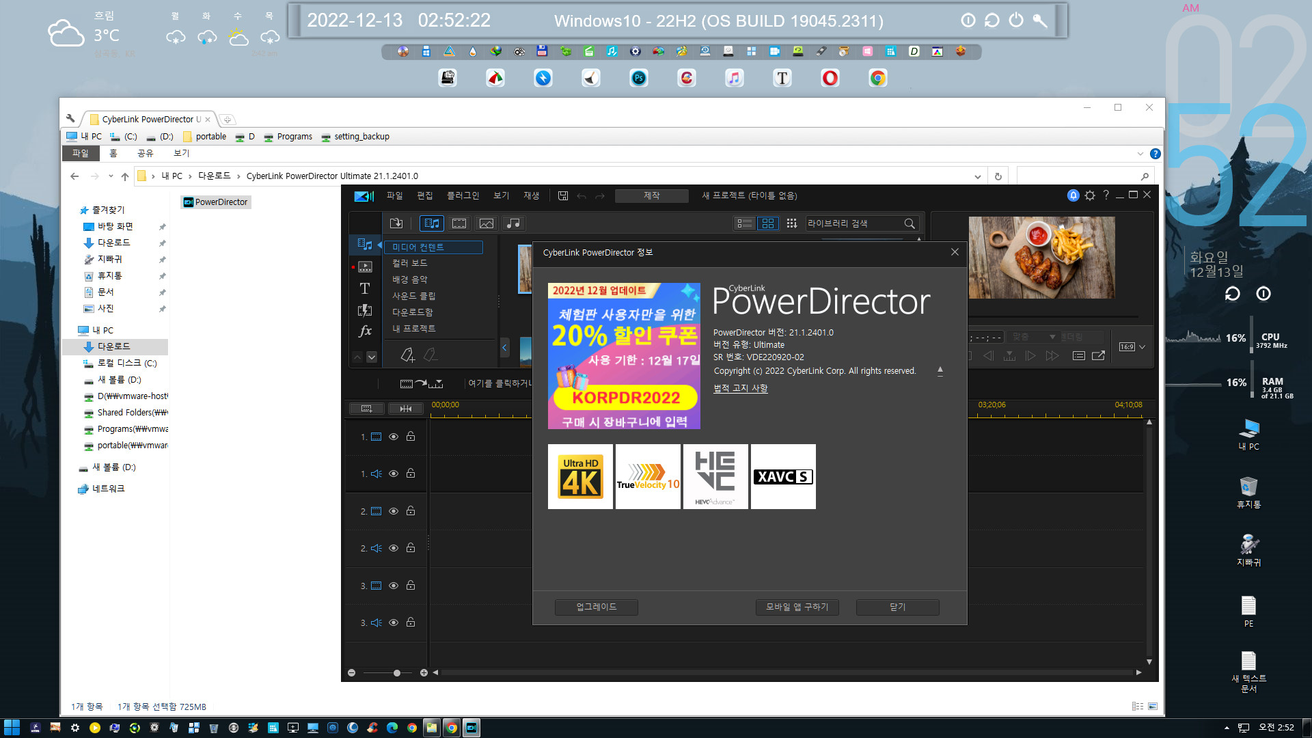Collapse library panel with blue left chevron

click(x=504, y=348)
